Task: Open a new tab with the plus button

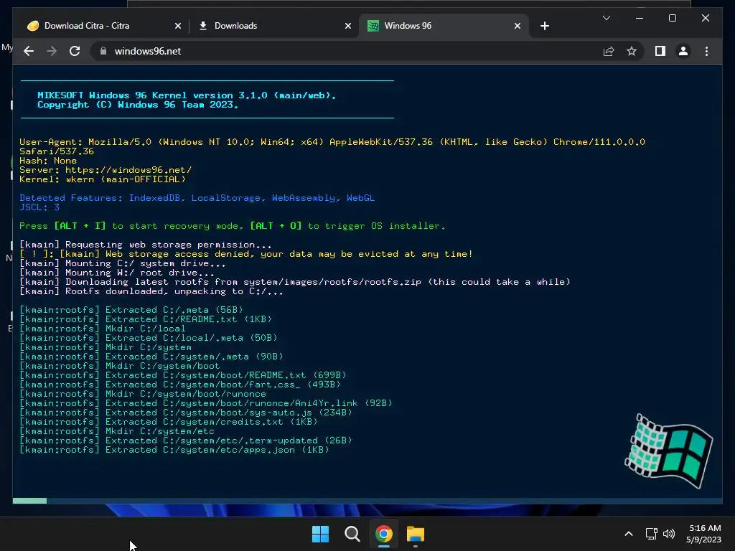Action: coord(544,26)
